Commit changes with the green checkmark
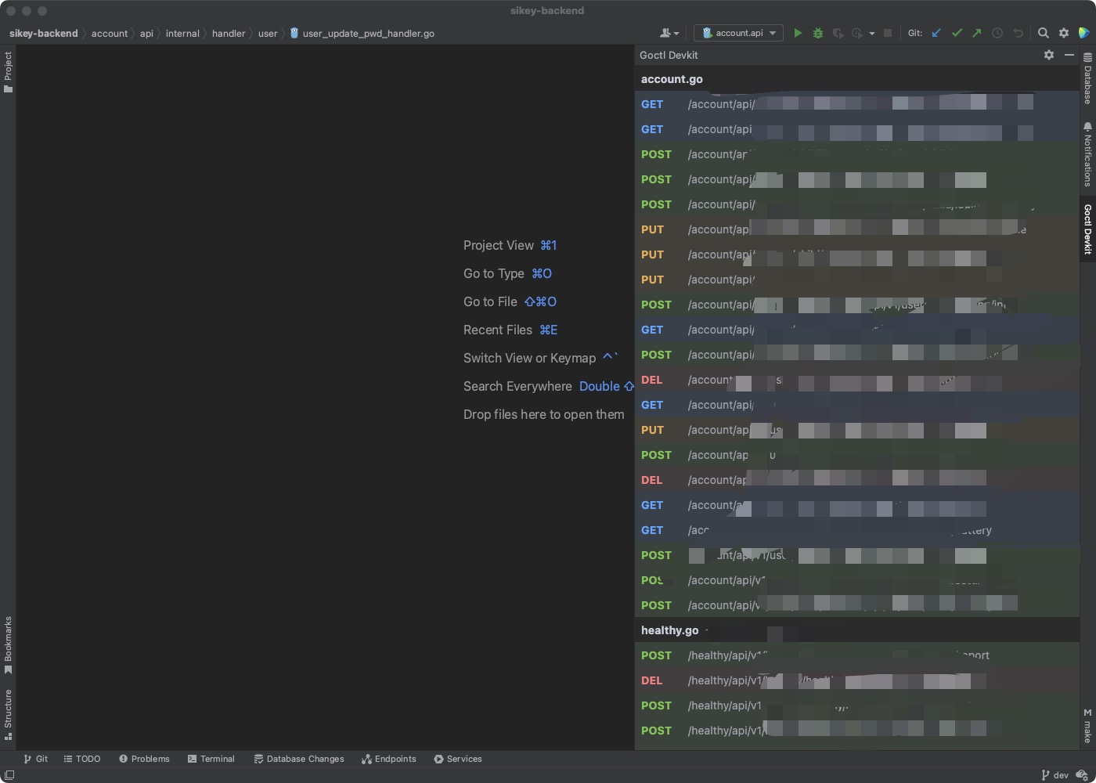The width and height of the screenshot is (1096, 783). point(957,33)
